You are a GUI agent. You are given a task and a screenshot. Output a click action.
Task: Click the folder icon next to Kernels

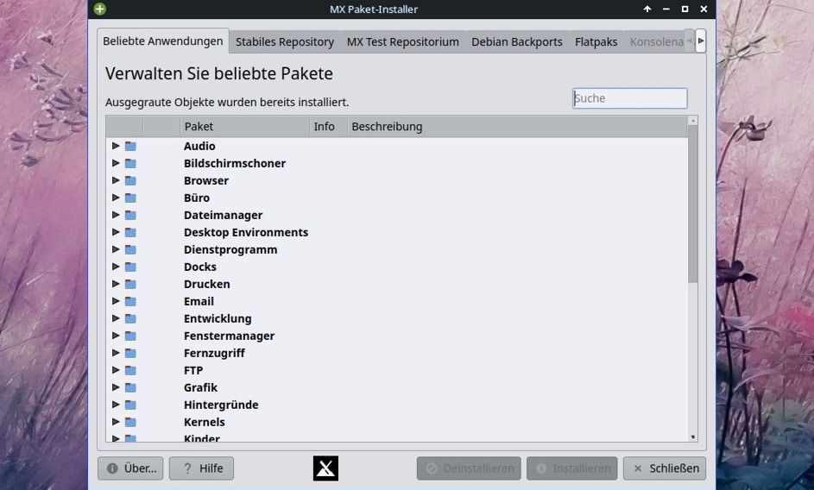point(130,423)
